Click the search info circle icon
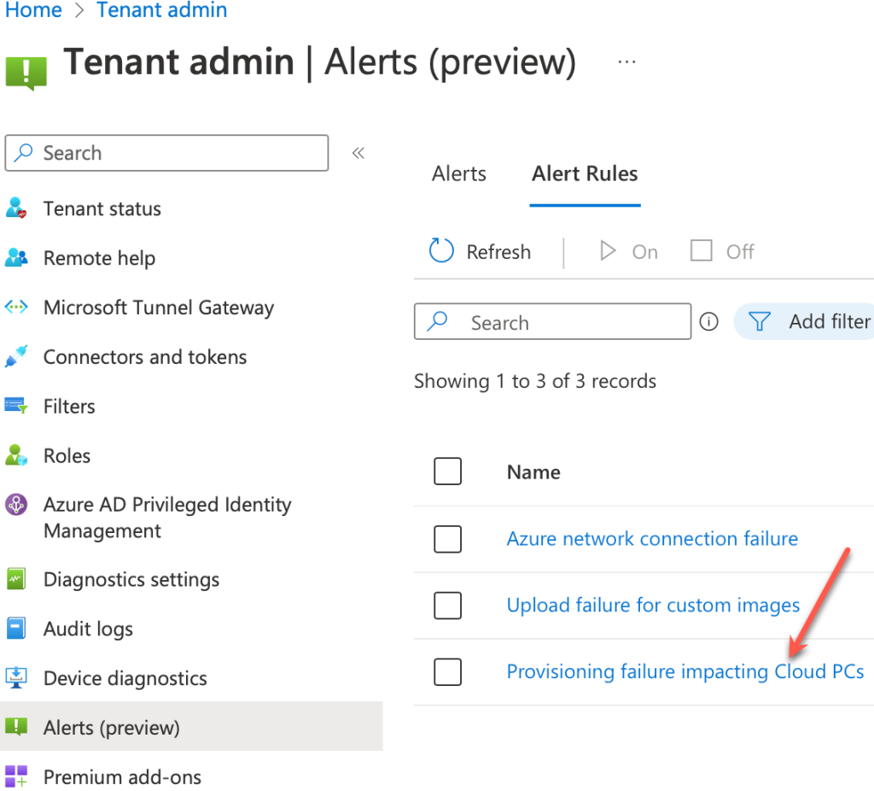Viewport: 874px width, 791px height. point(708,322)
